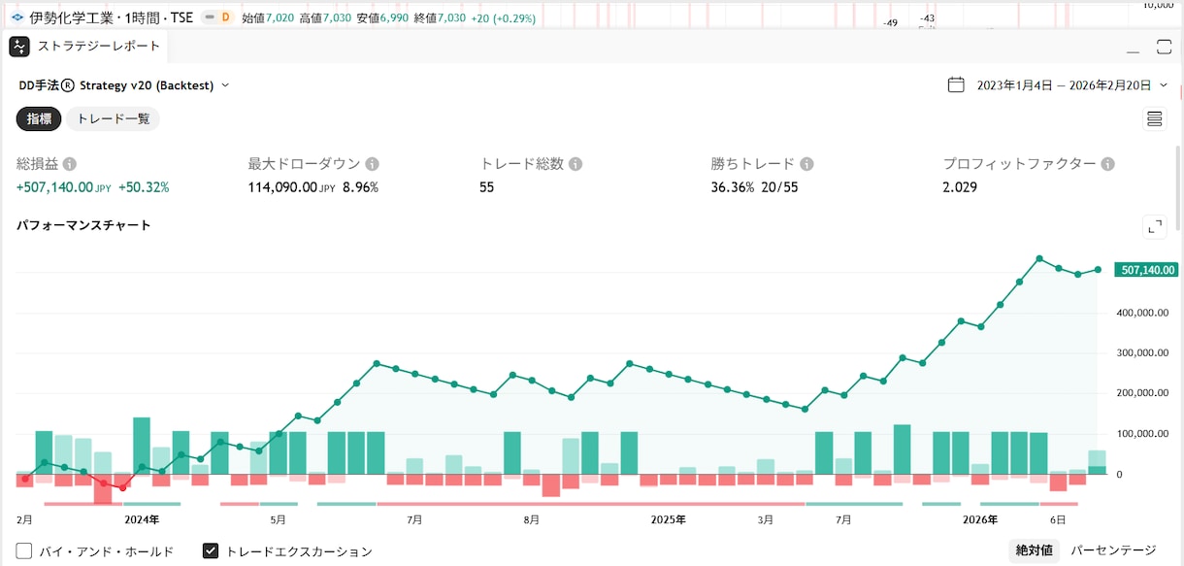The image size is (1184, 566).
Task: Select the トレード一覧 tab
Action: 114,118
